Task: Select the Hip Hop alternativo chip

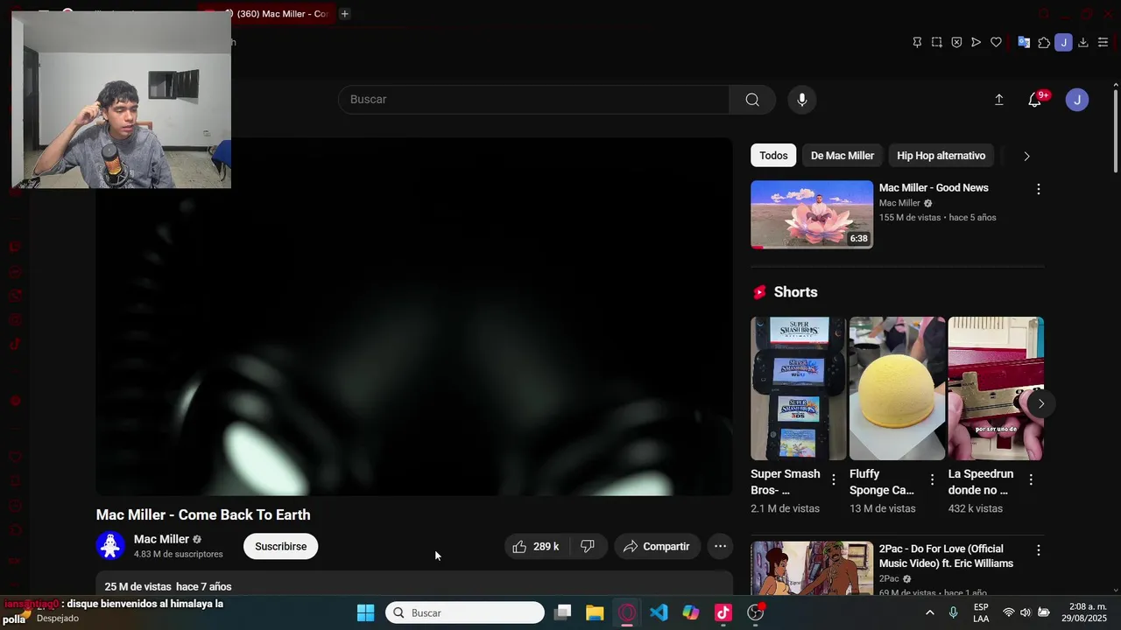Action: 941,156
